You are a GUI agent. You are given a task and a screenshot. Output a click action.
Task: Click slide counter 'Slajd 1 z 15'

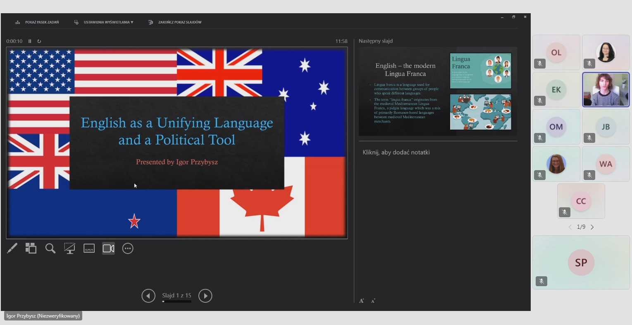pyautogui.click(x=176, y=296)
